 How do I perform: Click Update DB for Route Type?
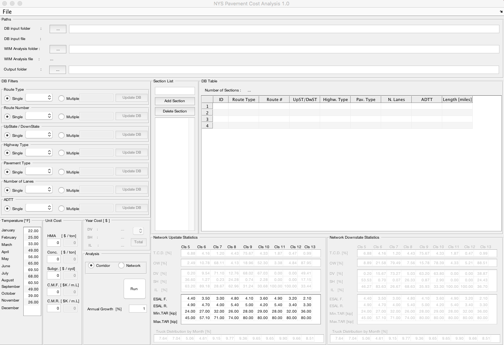point(132,98)
